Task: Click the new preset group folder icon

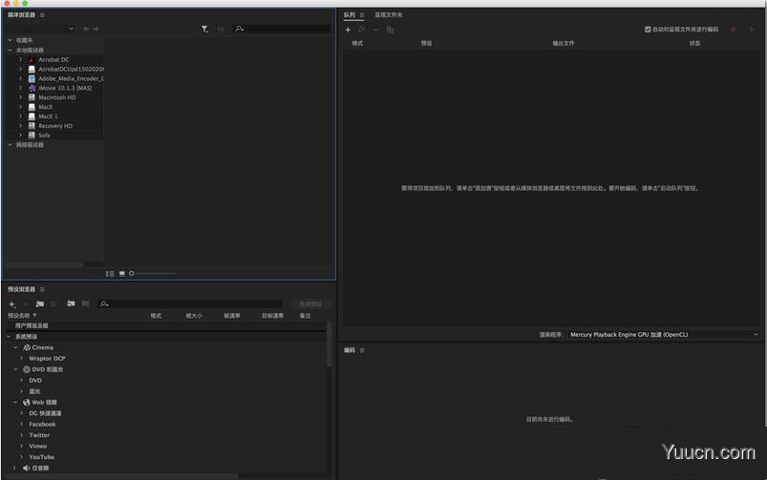Action: click(39, 304)
